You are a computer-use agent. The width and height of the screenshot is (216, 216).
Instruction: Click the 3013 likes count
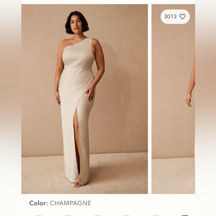pyautogui.click(x=170, y=17)
